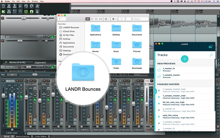
Task: Toggle the envelope points icon in Reaper toolbar
Action: point(20,12)
